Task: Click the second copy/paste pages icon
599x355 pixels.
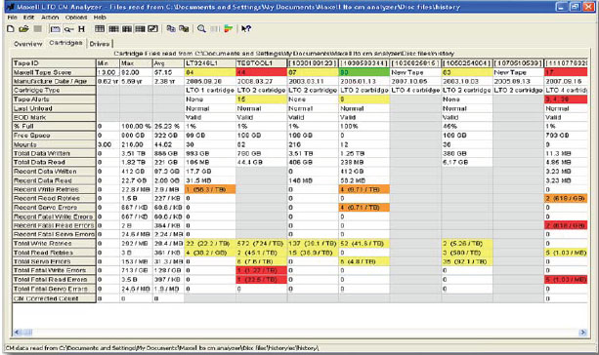Action: point(184,29)
